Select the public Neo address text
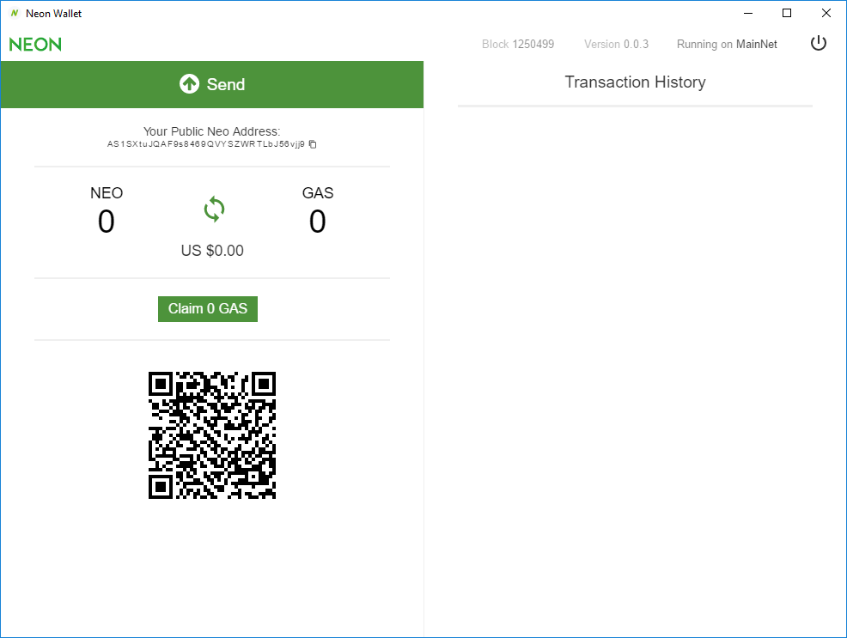Screen dimensions: 847x638 pos(206,144)
